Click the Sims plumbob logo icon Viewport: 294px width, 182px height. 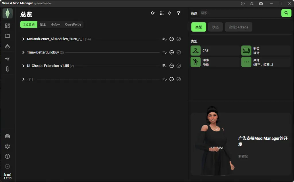point(7,13)
